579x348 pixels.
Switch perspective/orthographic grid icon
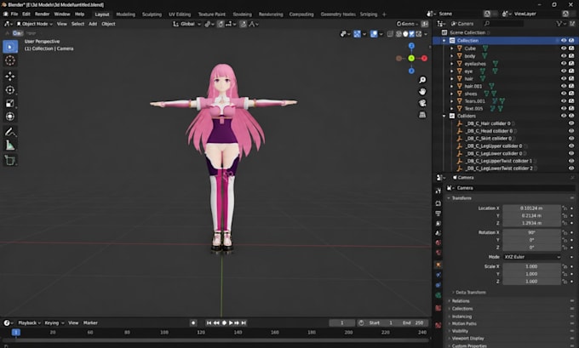click(422, 115)
